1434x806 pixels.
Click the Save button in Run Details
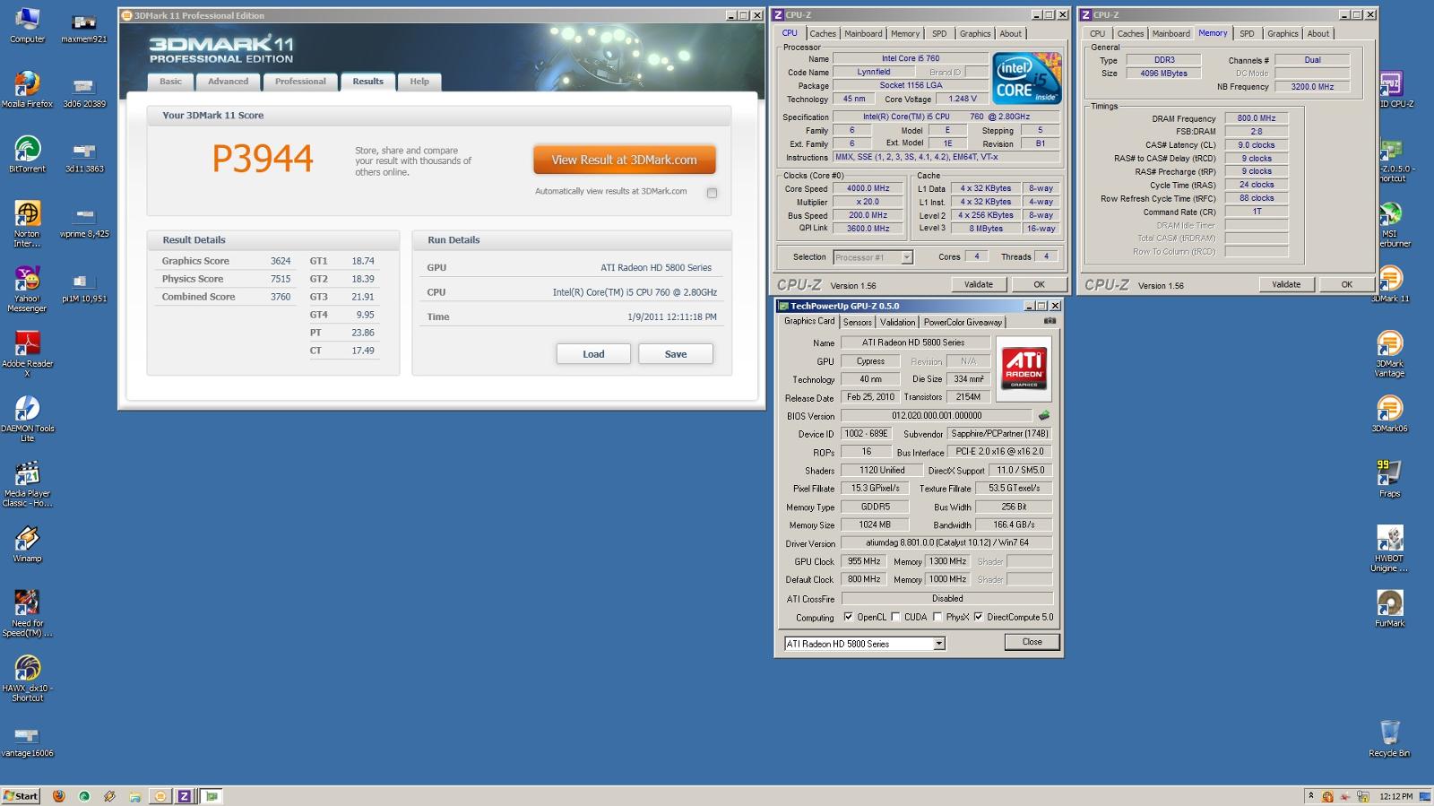676,354
